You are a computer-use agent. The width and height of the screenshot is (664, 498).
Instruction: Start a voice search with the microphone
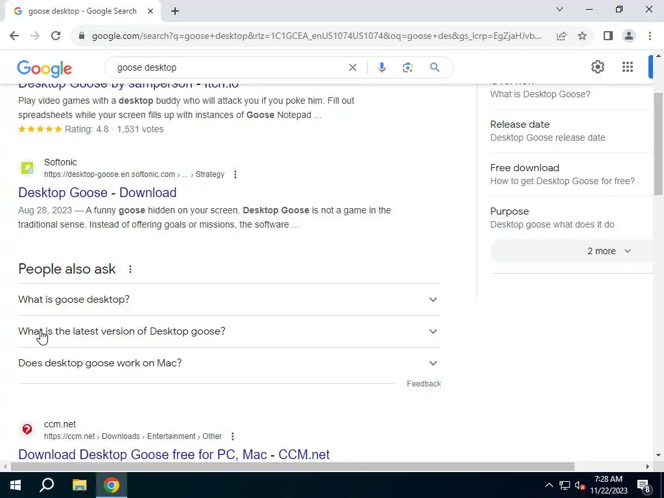click(x=381, y=67)
